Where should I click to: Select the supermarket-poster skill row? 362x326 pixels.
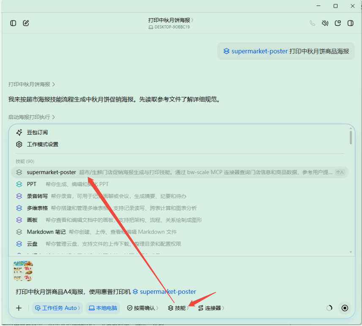(x=180, y=172)
